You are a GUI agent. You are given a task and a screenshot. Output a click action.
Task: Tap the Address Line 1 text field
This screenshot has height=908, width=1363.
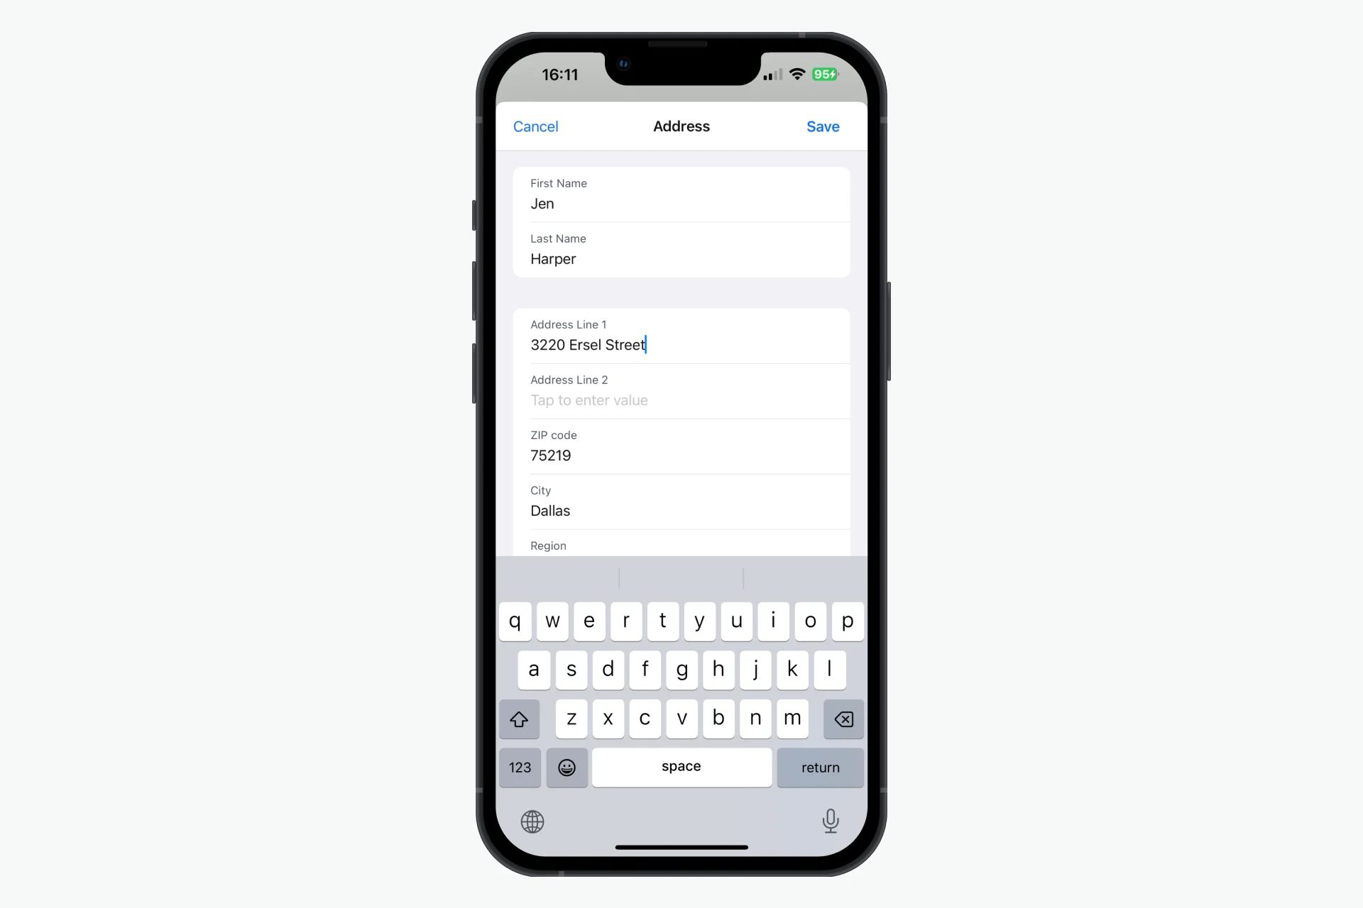681,345
